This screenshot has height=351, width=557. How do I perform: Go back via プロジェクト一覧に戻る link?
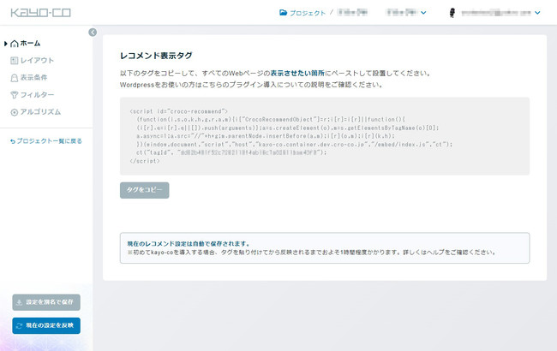click(x=45, y=140)
